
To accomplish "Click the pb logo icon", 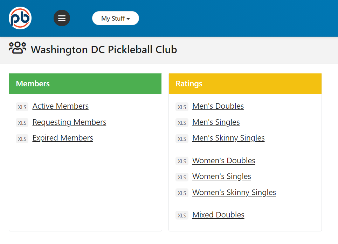I will [20, 18].
